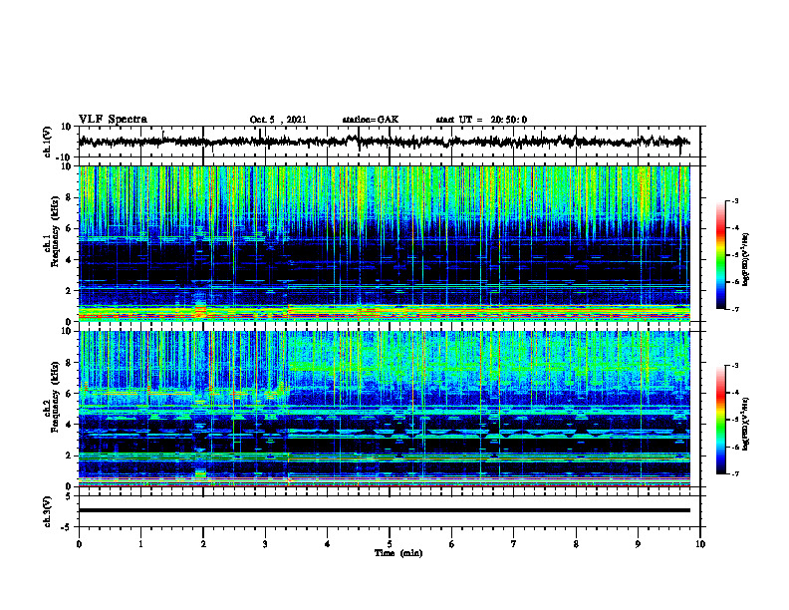The height and width of the screenshot is (610, 789).
Task: Click the "0" tick on the time axis
Action: pos(79,544)
